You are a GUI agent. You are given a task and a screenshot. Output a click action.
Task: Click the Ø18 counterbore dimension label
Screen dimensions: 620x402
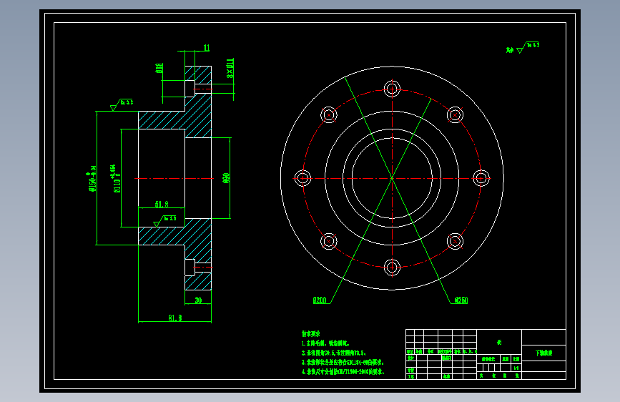159,69
